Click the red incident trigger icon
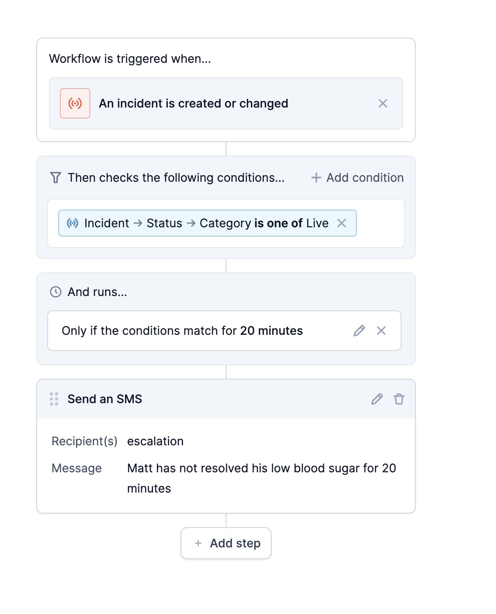This screenshot has height=614, width=496. (75, 103)
